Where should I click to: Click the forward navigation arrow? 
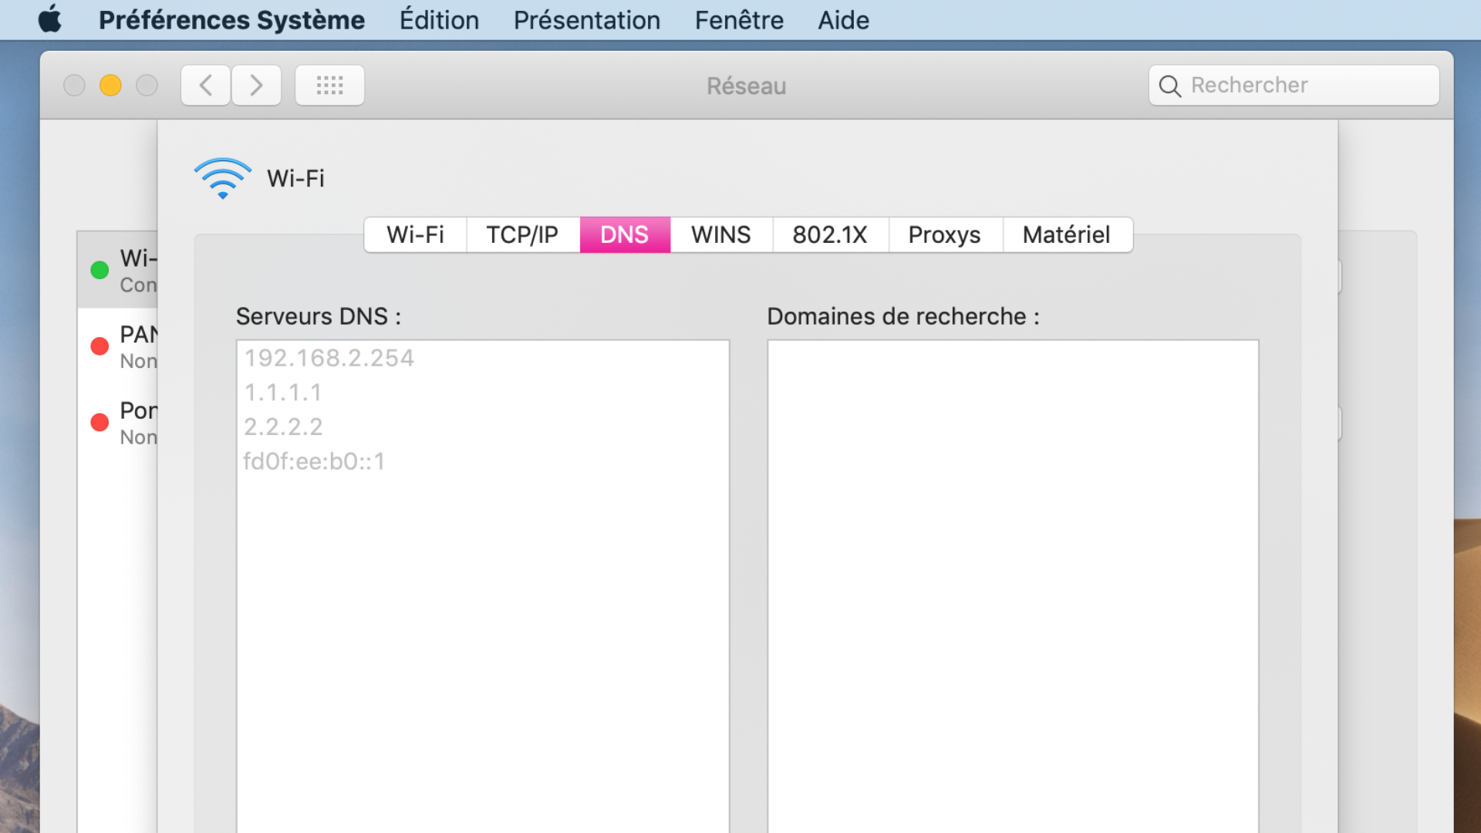256,85
